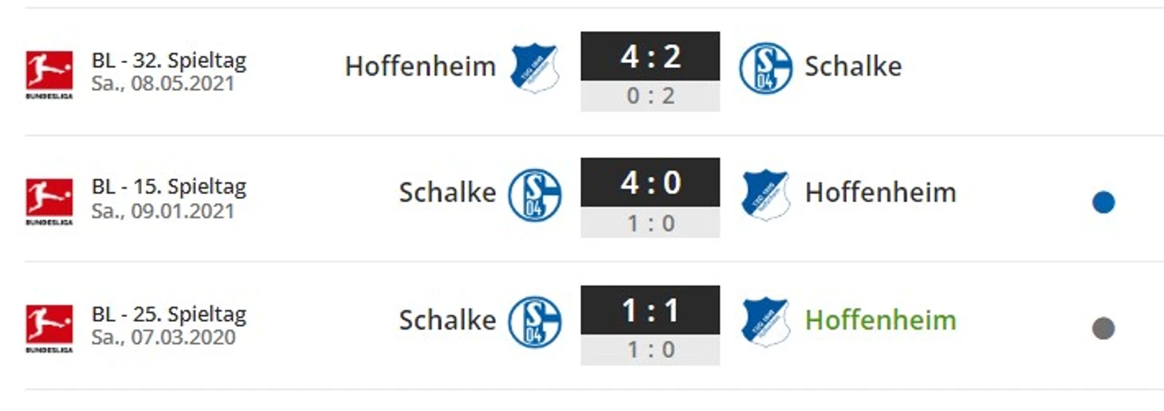Click the 0:2 halftime score

(650, 96)
